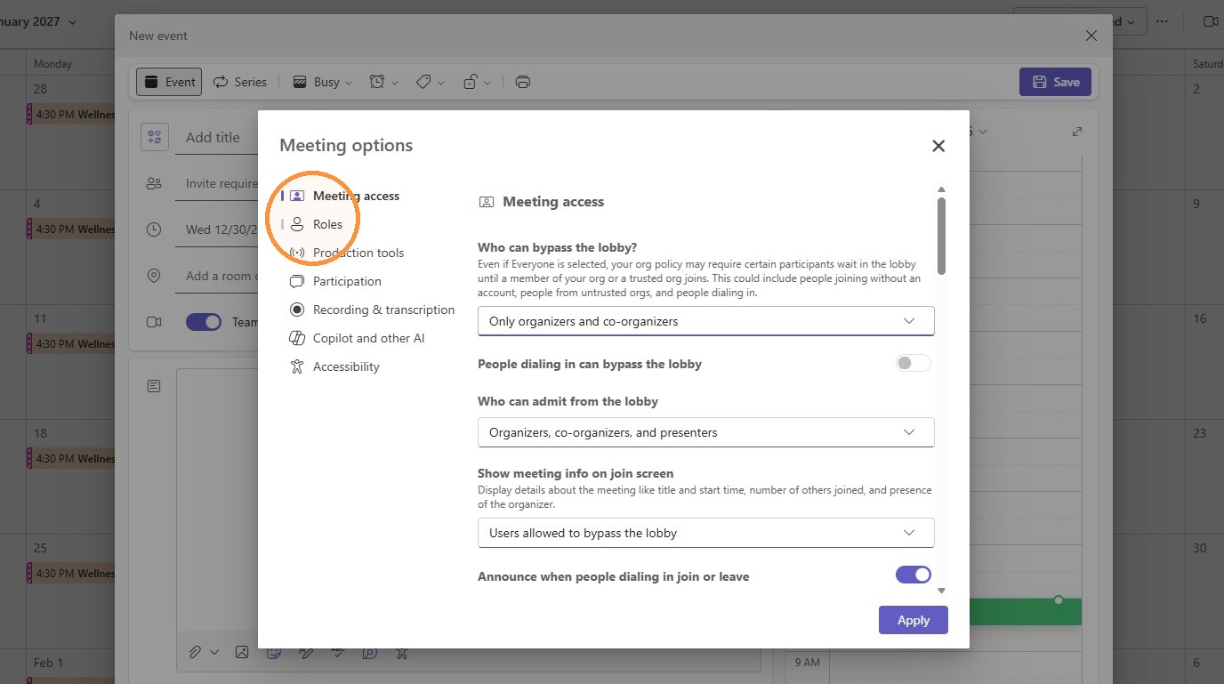1224x684 pixels.
Task: Click the Meeting options scrollbar thumb
Action: [941, 236]
